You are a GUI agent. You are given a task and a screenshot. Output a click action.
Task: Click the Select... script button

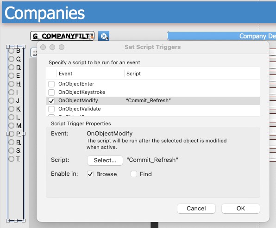coord(105,160)
